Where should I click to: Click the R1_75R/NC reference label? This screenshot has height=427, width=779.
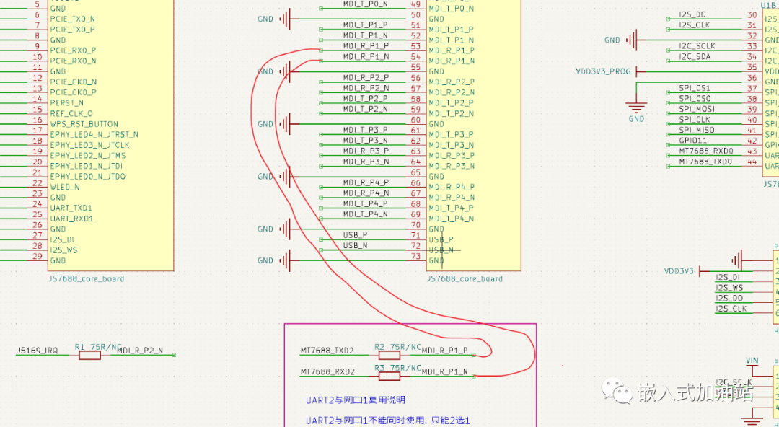[x=98, y=346]
